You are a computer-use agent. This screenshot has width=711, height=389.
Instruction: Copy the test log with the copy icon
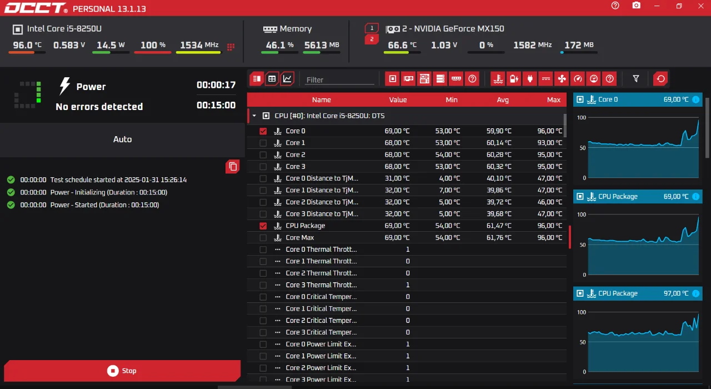click(x=233, y=167)
